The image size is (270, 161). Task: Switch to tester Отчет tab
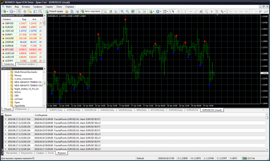tap(51, 153)
